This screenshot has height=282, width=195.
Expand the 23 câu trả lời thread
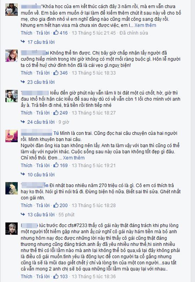click(41, 82)
